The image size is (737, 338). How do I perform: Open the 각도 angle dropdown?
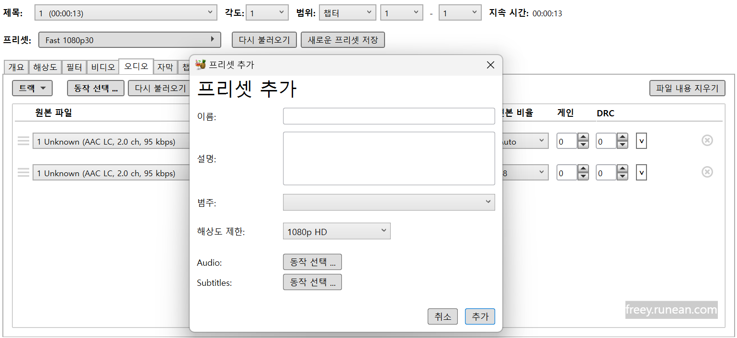[x=267, y=12]
